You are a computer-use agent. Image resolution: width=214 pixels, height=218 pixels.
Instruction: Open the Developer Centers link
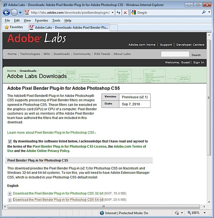[190, 45]
